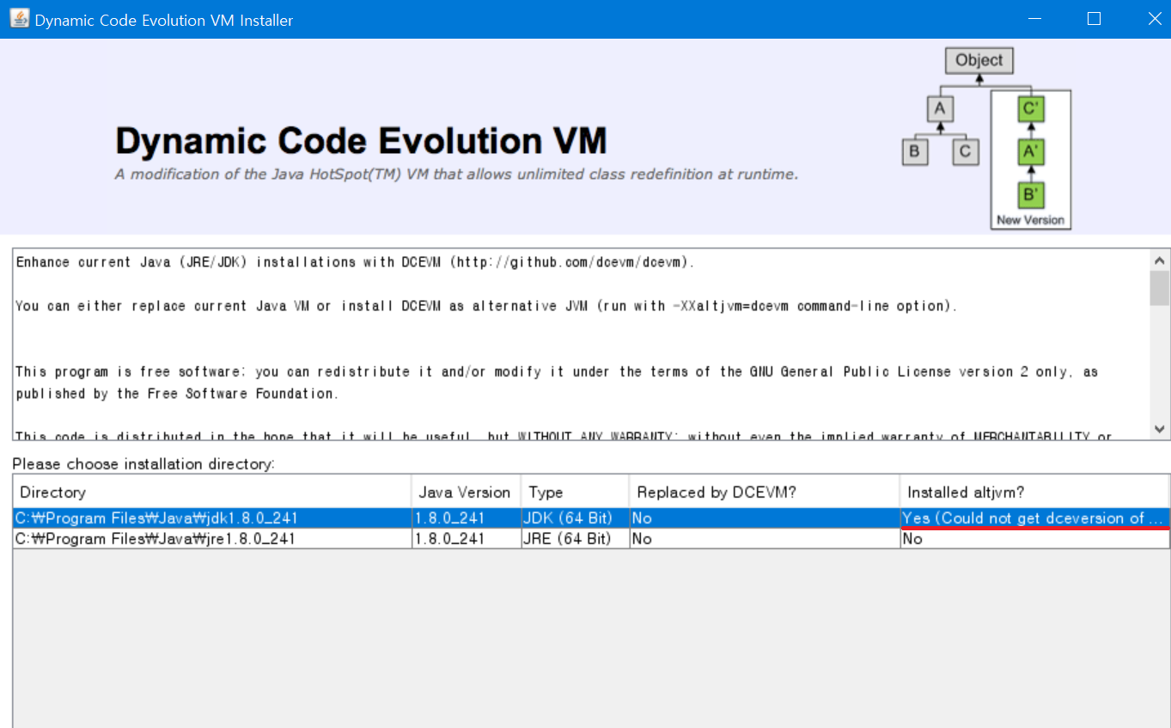Click the Java Version column header

pyautogui.click(x=467, y=492)
